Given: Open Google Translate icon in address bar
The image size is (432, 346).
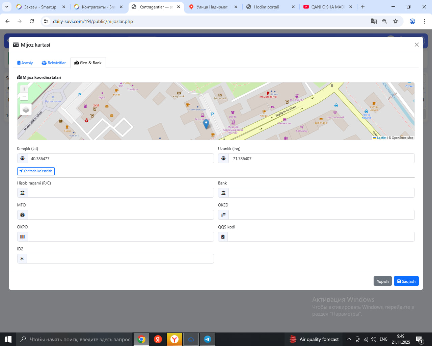Looking at the screenshot, I should [x=374, y=21].
